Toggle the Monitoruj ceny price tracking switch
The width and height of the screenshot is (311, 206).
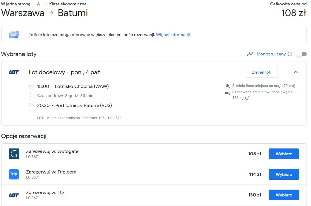click(x=301, y=54)
